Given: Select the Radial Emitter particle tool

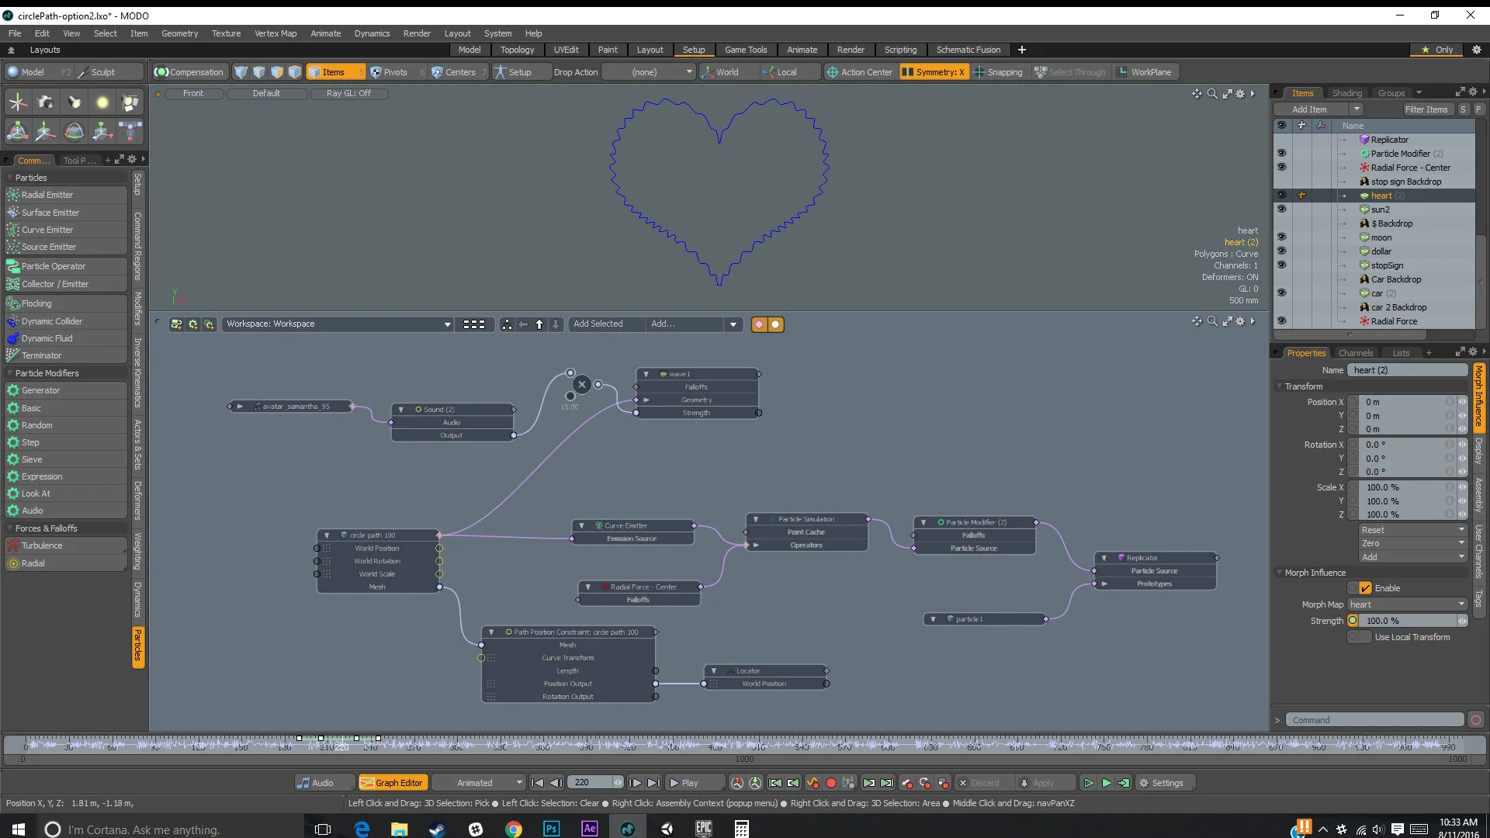Looking at the screenshot, I should pyautogui.click(x=47, y=194).
